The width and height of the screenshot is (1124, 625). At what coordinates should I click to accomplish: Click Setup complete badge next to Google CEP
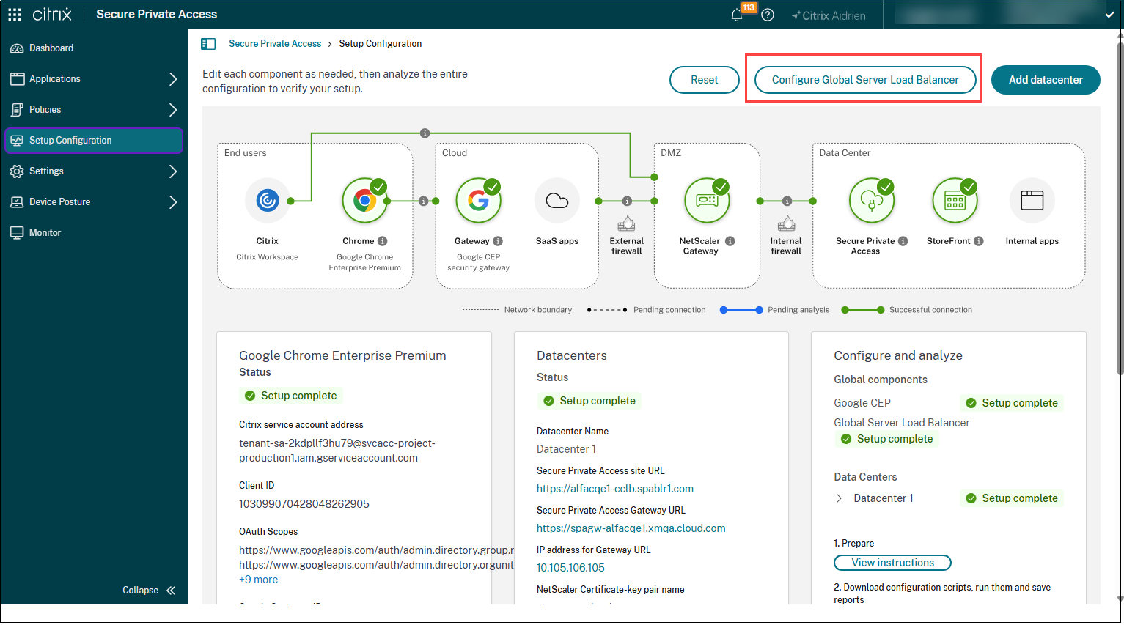click(1012, 403)
